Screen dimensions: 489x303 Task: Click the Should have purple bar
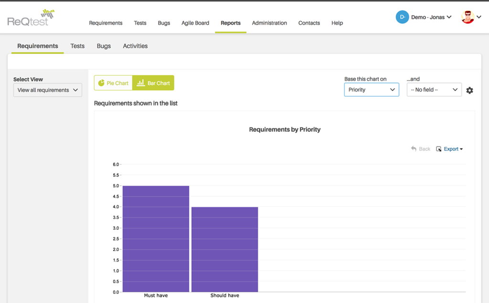coord(224,249)
